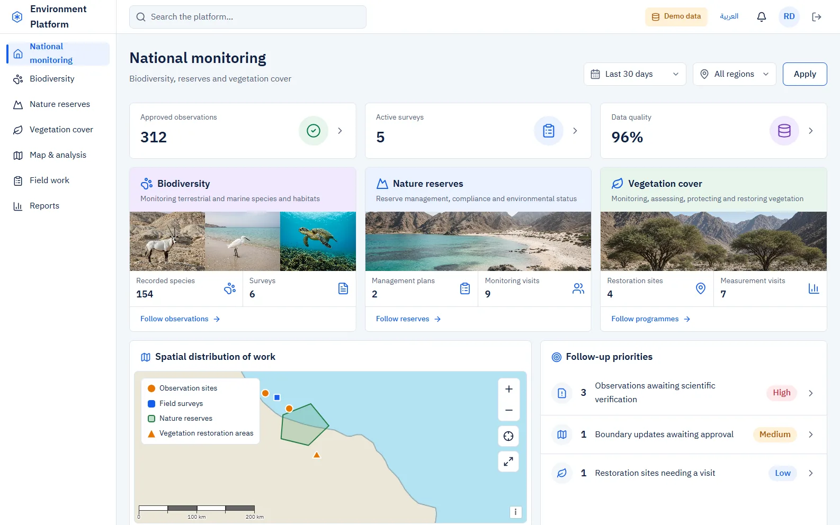Screen dimensions: 840x525
Task: Click Follow programmes link
Action: click(x=650, y=319)
